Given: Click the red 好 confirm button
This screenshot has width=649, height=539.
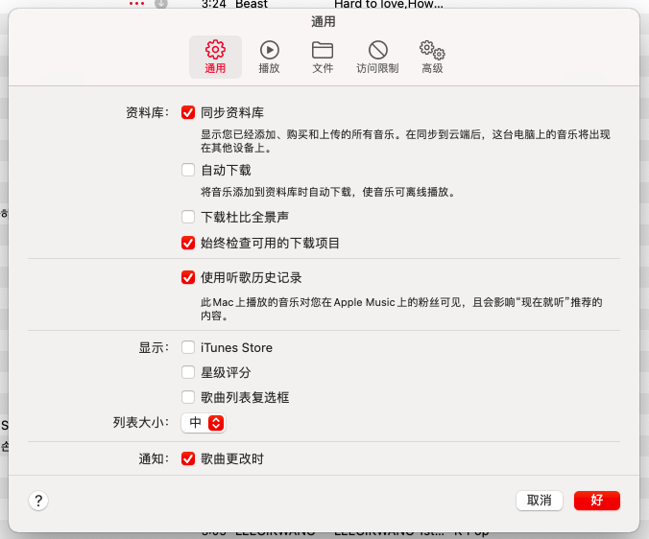Looking at the screenshot, I should click(597, 501).
